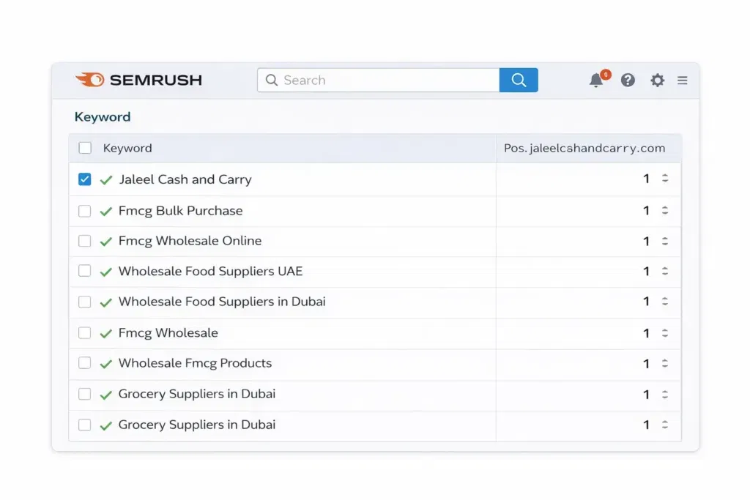The height and width of the screenshot is (500, 750).
Task: Increase position for Fmcg Wholesale Online
Action: click(x=667, y=238)
